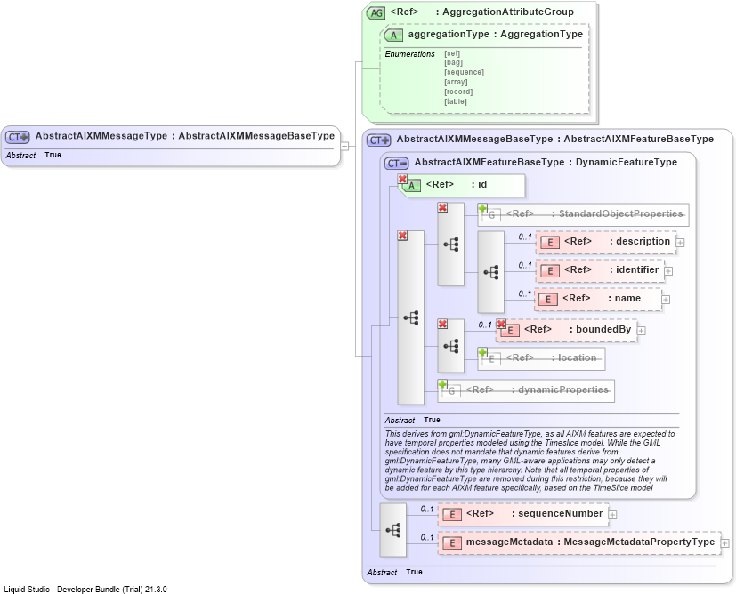Click the E icon of name element
The image size is (736, 594).
click(x=548, y=300)
